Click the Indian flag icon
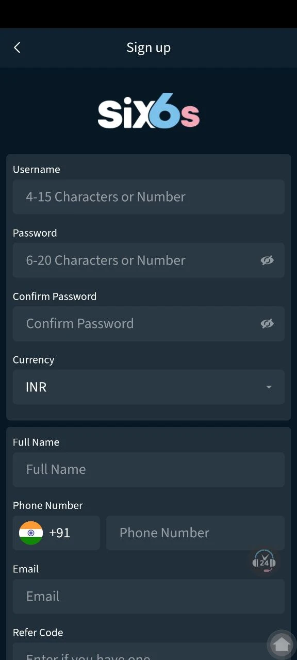Viewport: 297px width, 660px height. [31, 533]
